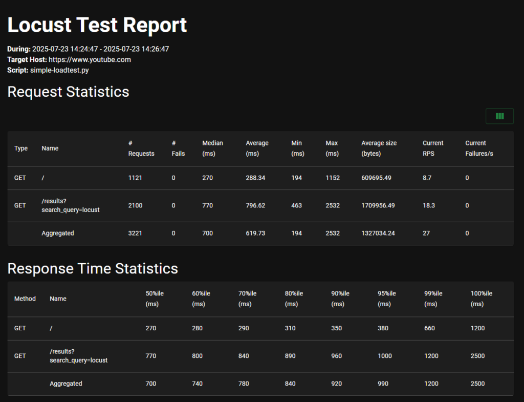The image size is (524, 402).
Task: Click the Median (ms) column header
Action: (212, 149)
